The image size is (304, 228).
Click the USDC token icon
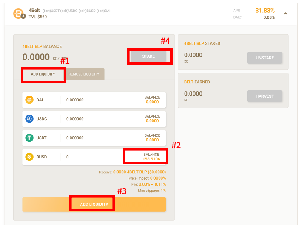coord(29,118)
